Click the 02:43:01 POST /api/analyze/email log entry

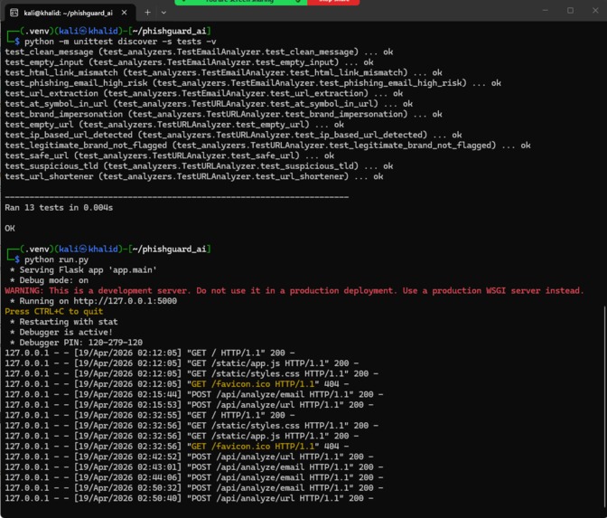194,467
